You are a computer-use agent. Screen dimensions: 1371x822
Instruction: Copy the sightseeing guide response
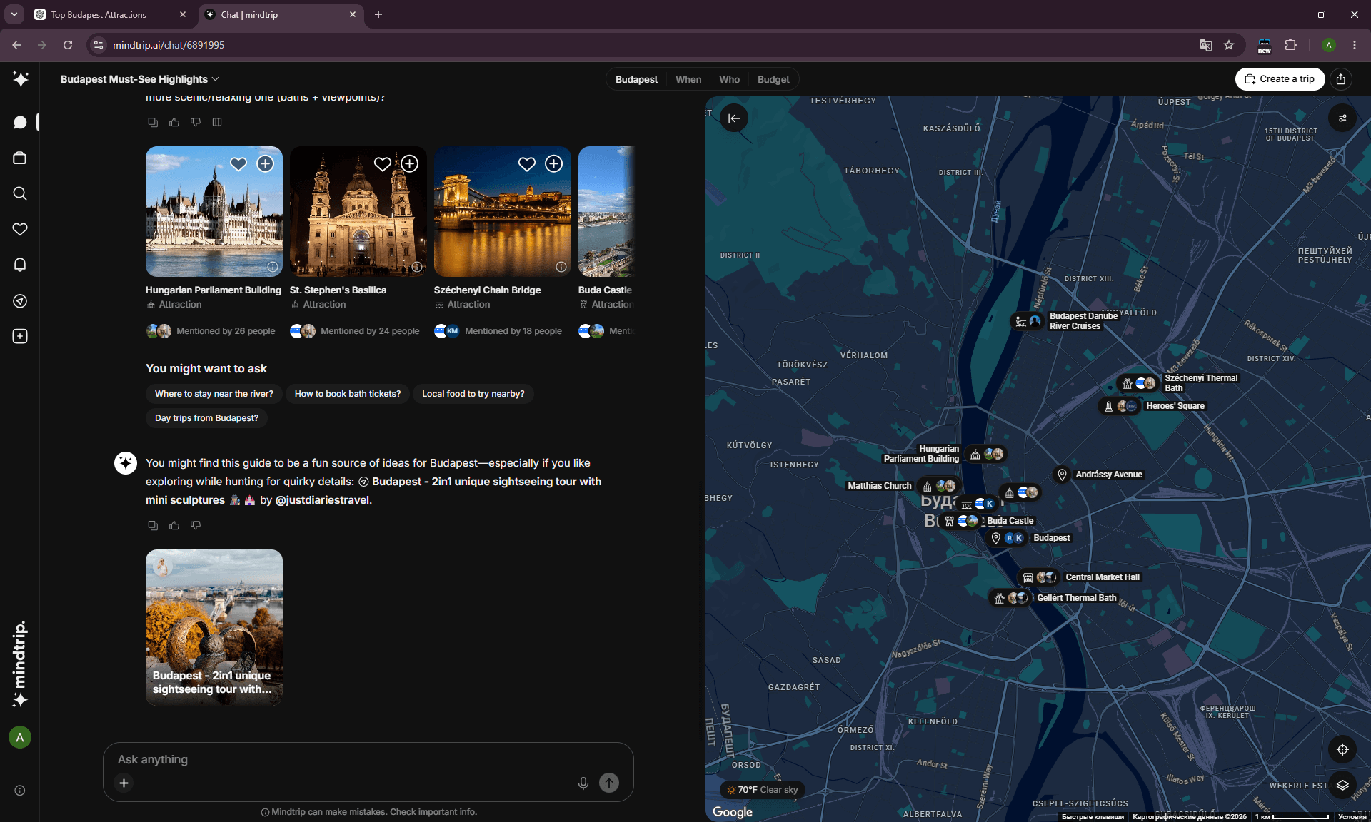pos(153,525)
